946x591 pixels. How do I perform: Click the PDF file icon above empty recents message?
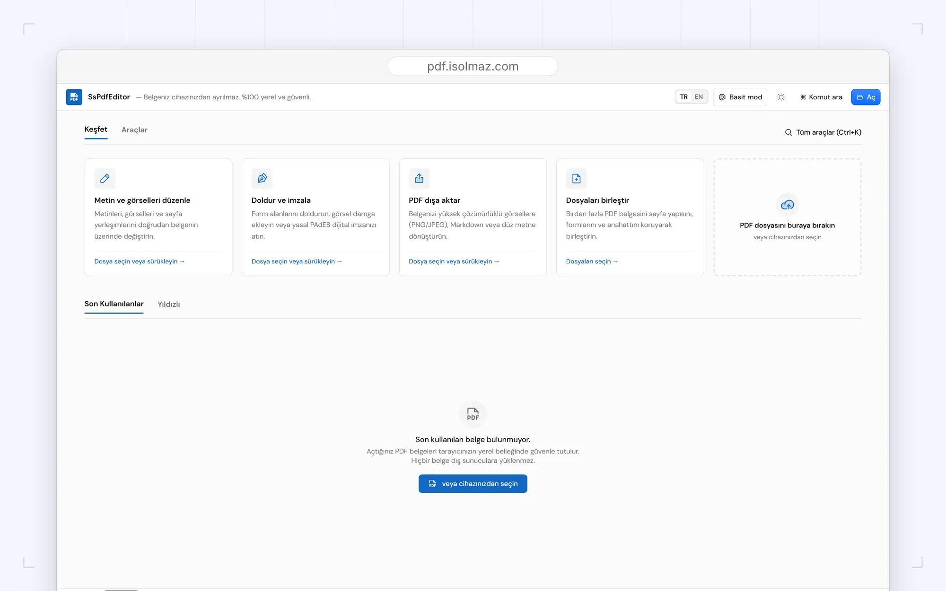[x=473, y=414]
